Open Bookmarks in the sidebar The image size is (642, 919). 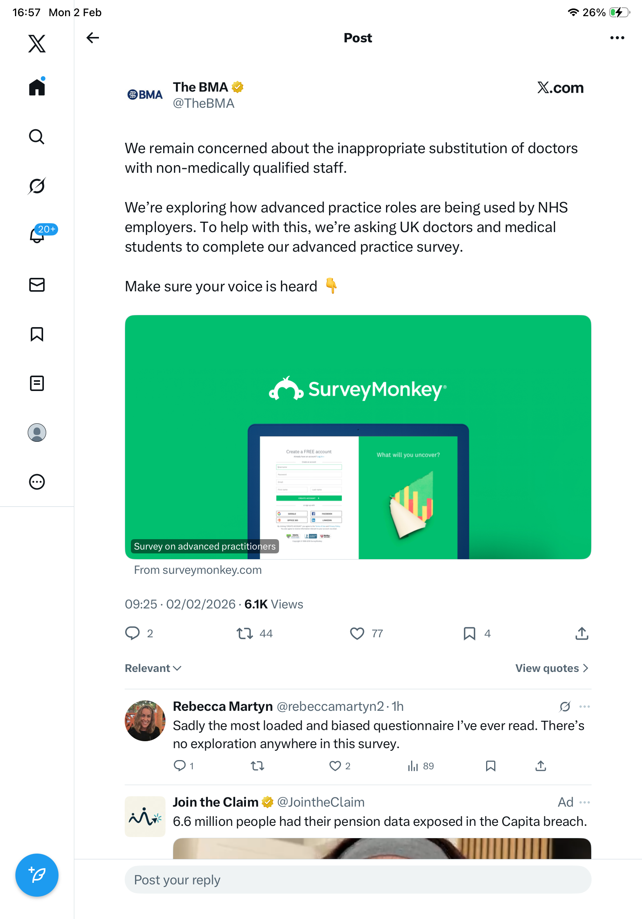pyautogui.click(x=37, y=334)
